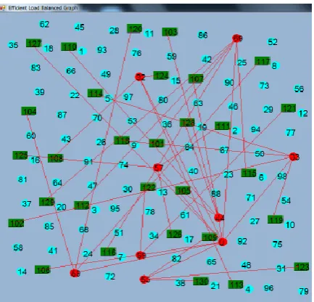This screenshot has width=314, height=302.
Task: Select cyan node 86
Action: (x=202, y=35)
